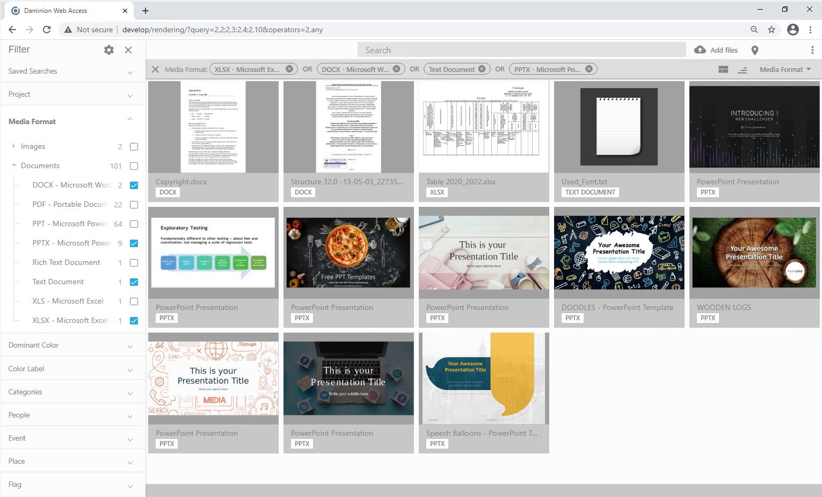
Task: Remove the Text Document filter chip
Action: tap(482, 69)
